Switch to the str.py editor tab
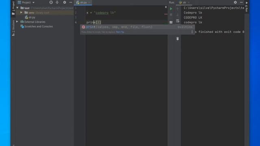The height and width of the screenshot is (146, 260). click(x=83, y=2)
